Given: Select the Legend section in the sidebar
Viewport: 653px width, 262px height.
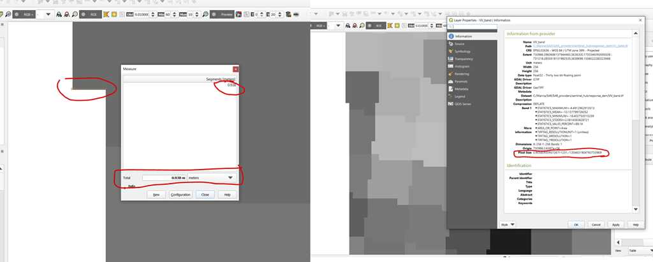Looking at the screenshot, I should click(x=460, y=96).
